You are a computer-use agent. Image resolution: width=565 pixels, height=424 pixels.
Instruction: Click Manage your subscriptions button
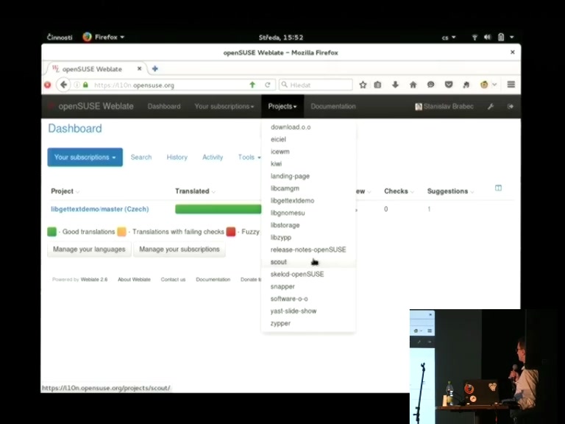point(180,249)
